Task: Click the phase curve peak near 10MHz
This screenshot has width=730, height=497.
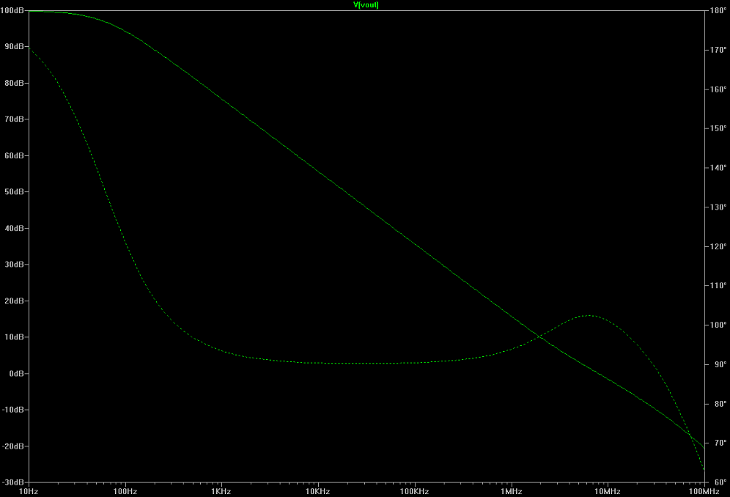Action: [x=589, y=315]
